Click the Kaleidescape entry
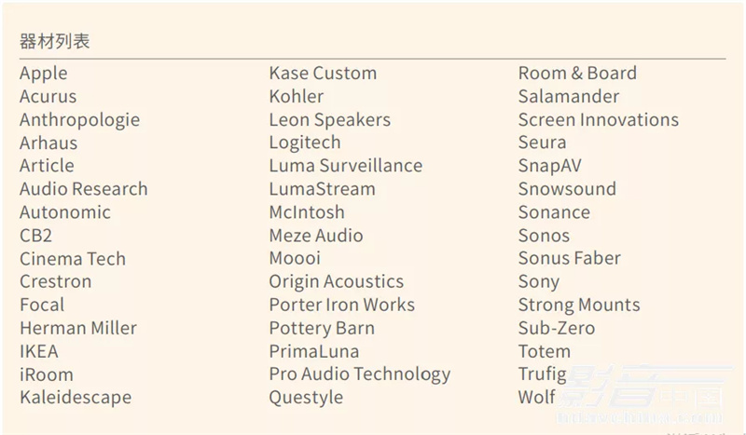The image size is (746, 435). 76,398
